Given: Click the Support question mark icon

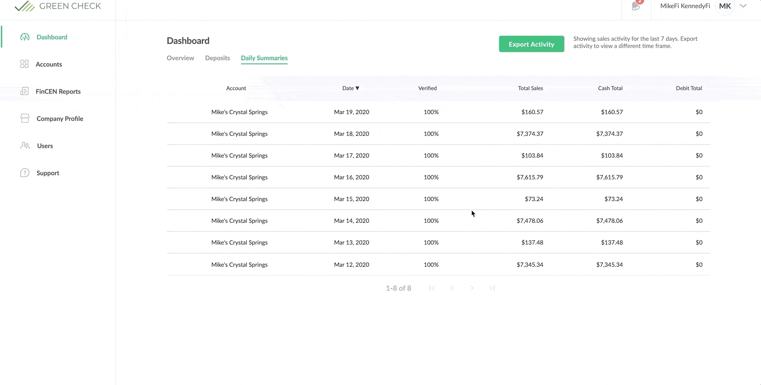Looking at the screenshot, I should pyautogui.click(x=25, y=173).
